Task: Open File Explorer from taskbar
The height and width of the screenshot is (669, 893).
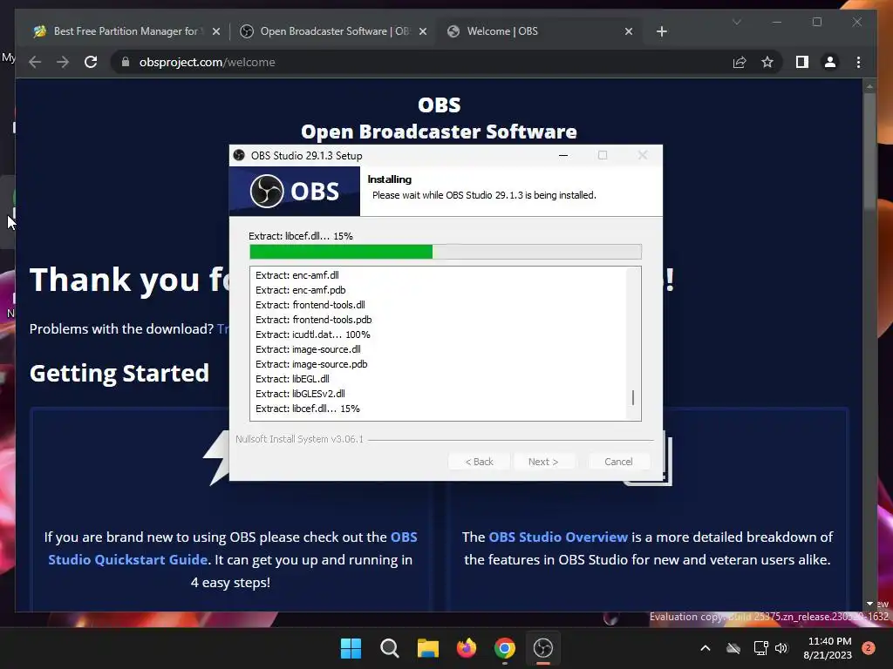Action: coord(427,648)
